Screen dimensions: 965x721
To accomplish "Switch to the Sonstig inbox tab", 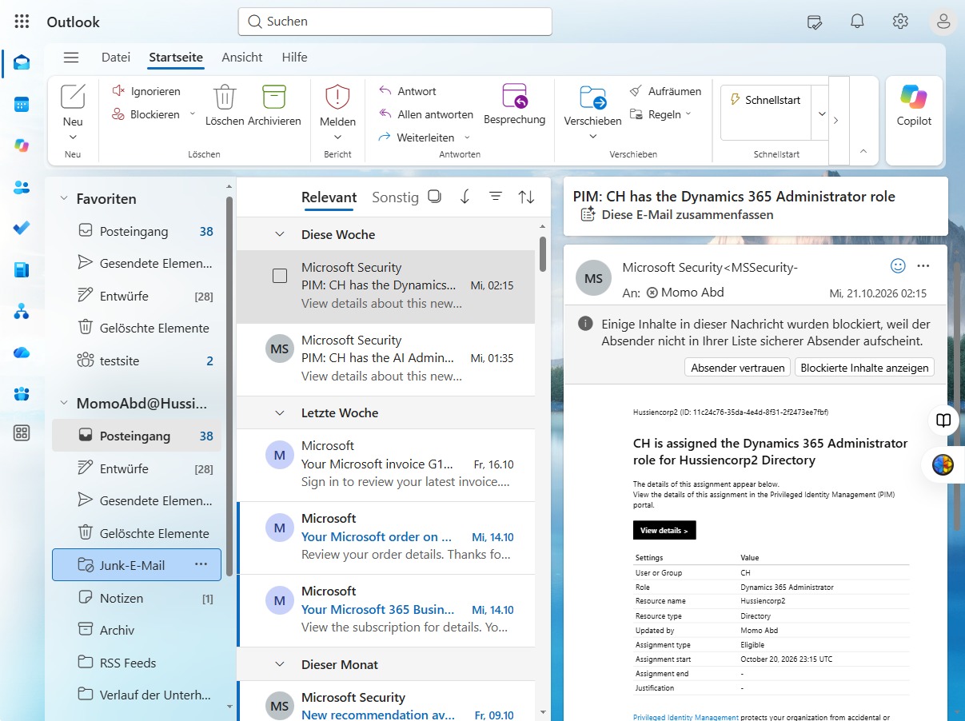I will pos(395,197).
